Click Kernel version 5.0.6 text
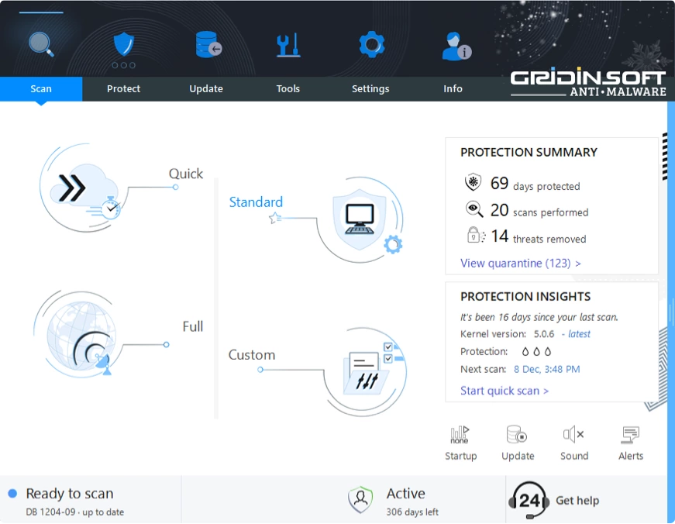675x524 pixels. pyautogui.click(x=507, y=333)
